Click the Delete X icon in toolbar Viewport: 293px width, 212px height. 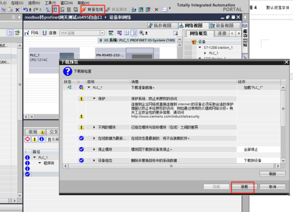pyautogui.click(x=17, y=10)
